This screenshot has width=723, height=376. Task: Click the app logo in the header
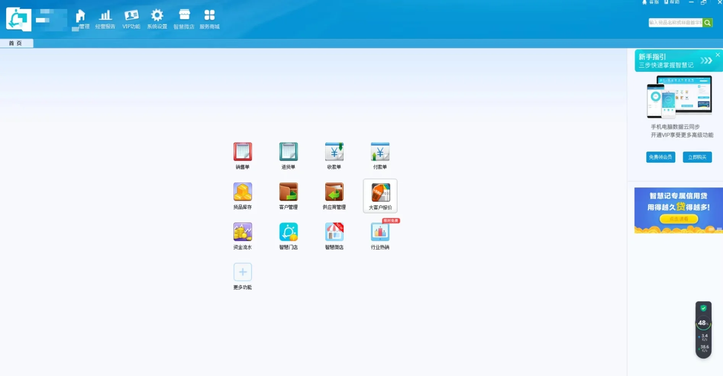pos(18,19)
